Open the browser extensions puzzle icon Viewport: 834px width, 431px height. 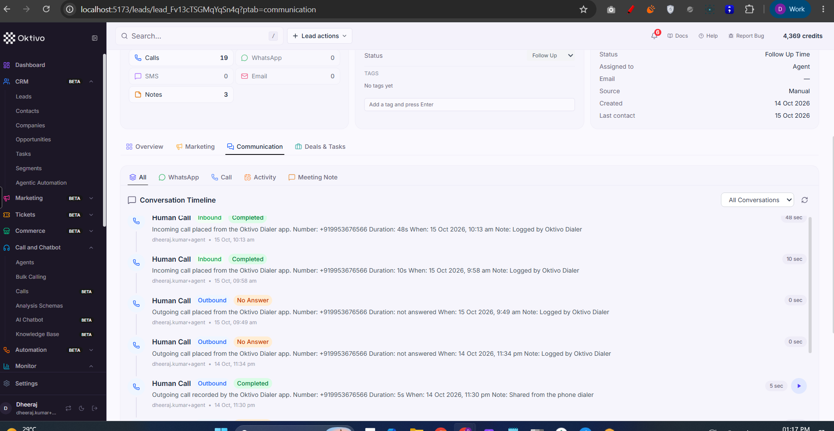(x=749, y=9)
